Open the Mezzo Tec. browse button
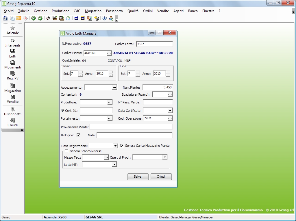Image resolution: width=296 pixels, height=221 pixels. 106,157
